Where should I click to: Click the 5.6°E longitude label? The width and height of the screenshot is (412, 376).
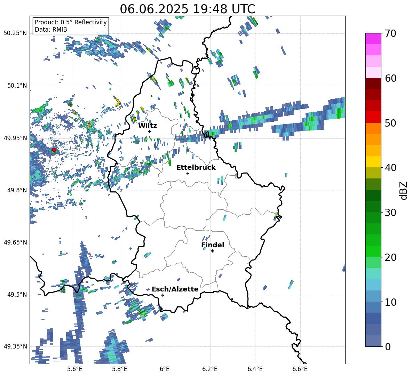75,369
